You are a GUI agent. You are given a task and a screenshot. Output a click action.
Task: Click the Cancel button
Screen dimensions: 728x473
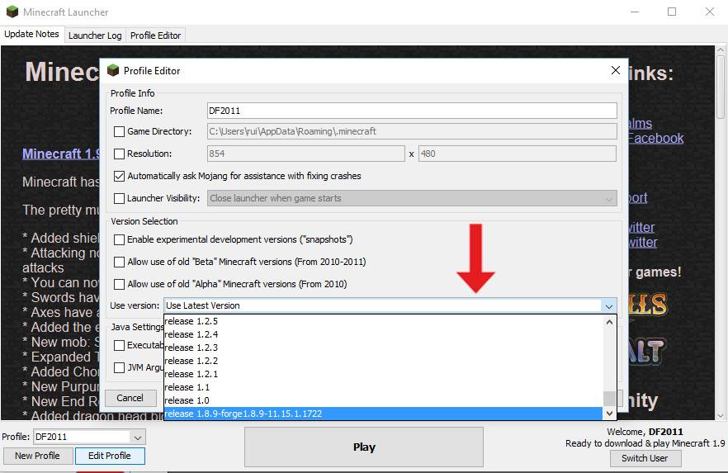130,397
